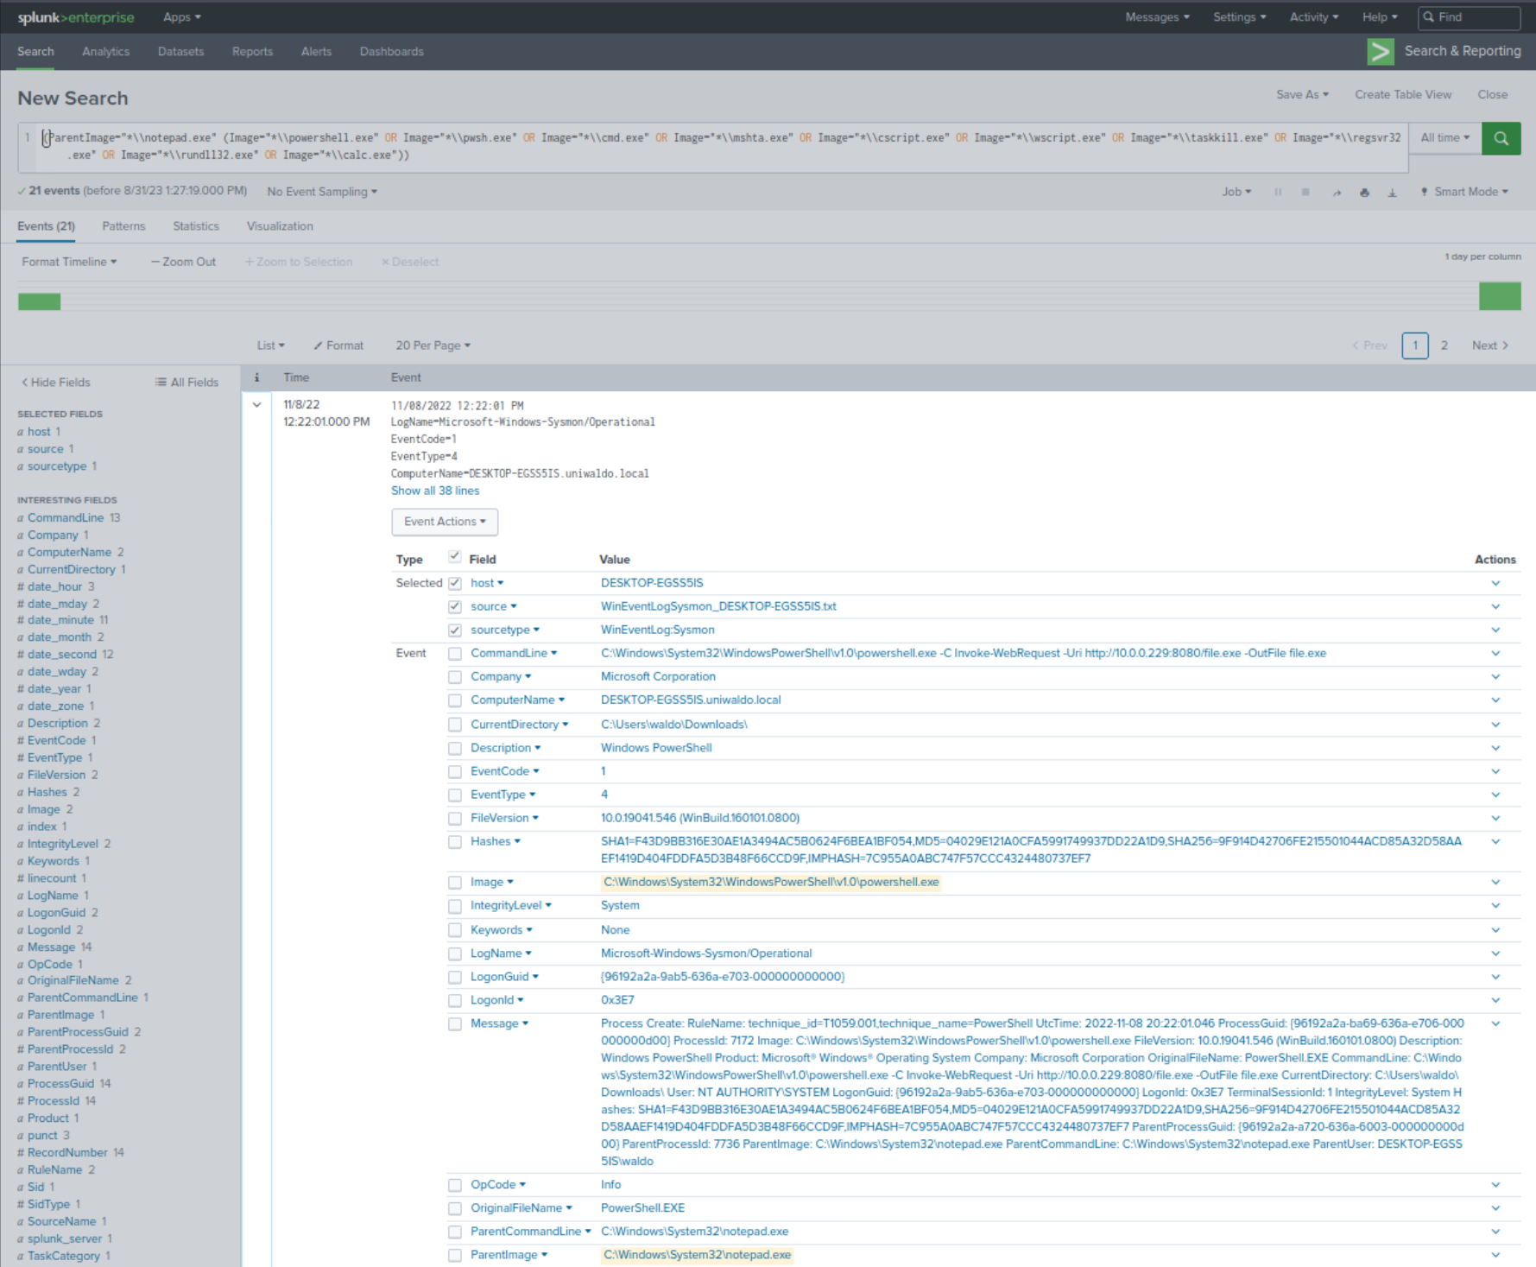The height and width of the screenshot is (1267, 1536).
Task: Uncheck the sourcetype field checkbox
Action: click(454, 630)
